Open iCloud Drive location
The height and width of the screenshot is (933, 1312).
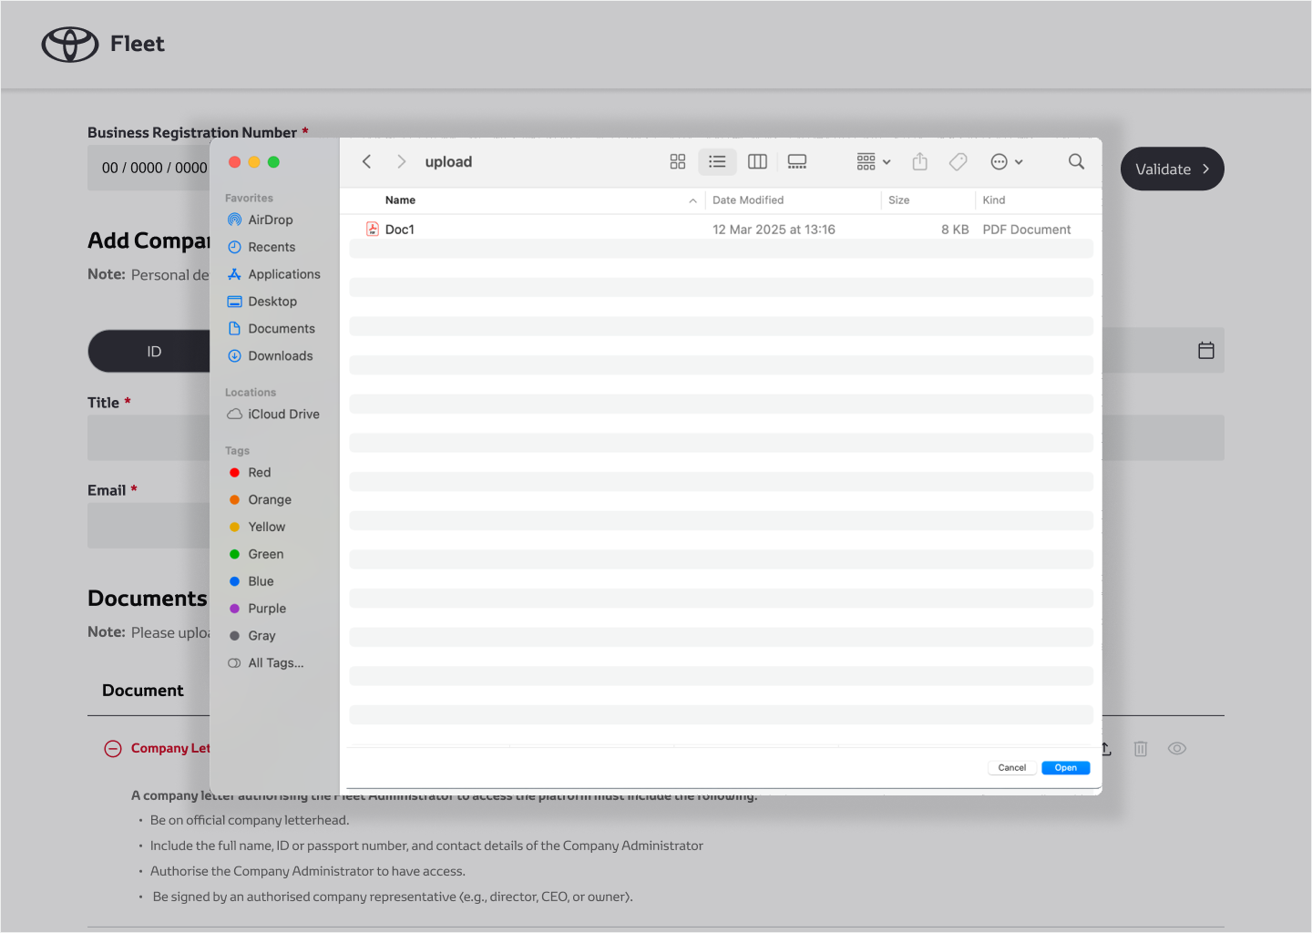click(x=283, y=415)
